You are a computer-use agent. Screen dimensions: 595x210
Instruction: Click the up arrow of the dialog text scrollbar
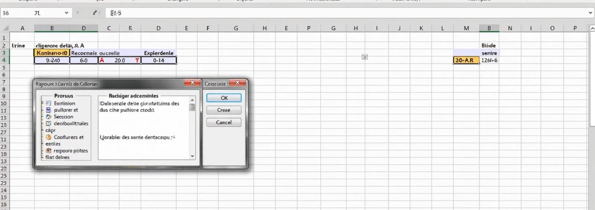(x=192, y=100)
